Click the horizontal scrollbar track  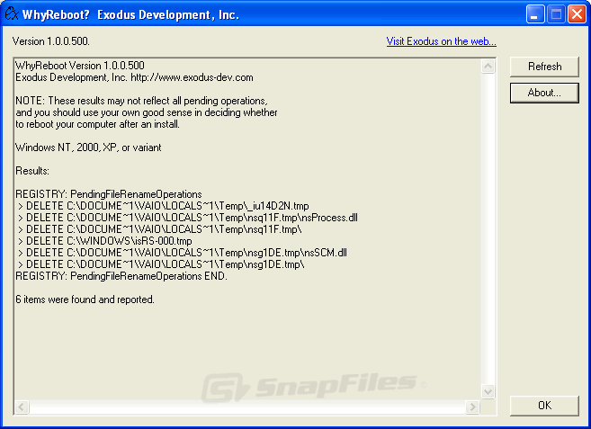tap(246, 407)
